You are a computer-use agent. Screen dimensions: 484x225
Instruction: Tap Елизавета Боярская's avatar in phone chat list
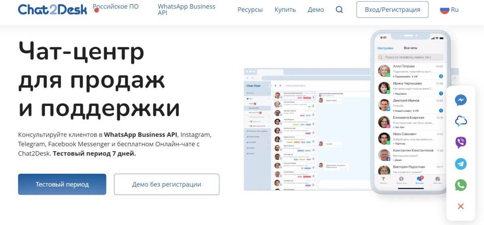click(x=384, y=122)
